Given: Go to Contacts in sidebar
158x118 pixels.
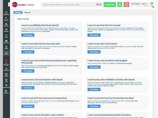Looking at the screenshot, I should point(6,24).
